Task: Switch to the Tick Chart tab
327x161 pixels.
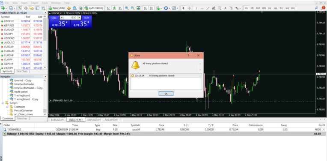Action: pos(22,72)
